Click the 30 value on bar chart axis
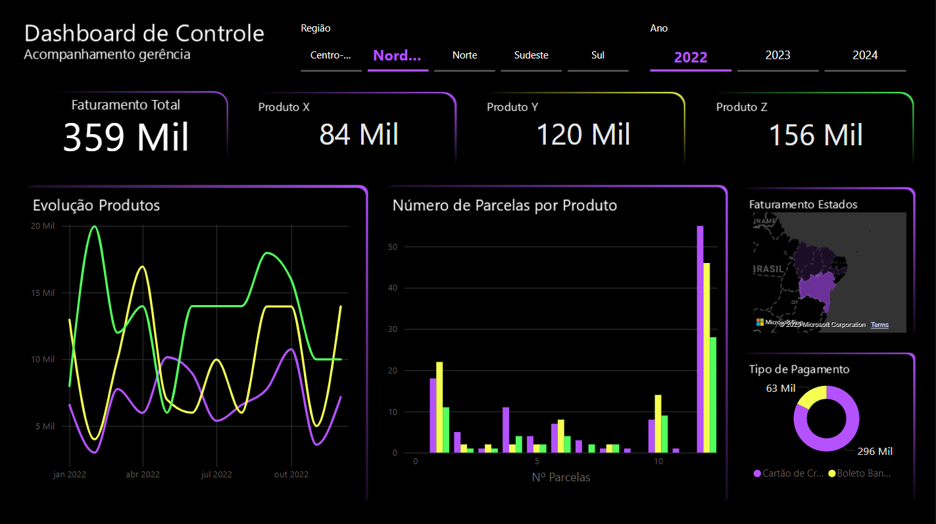The image size is (936, 524). [x=392, y=329]
